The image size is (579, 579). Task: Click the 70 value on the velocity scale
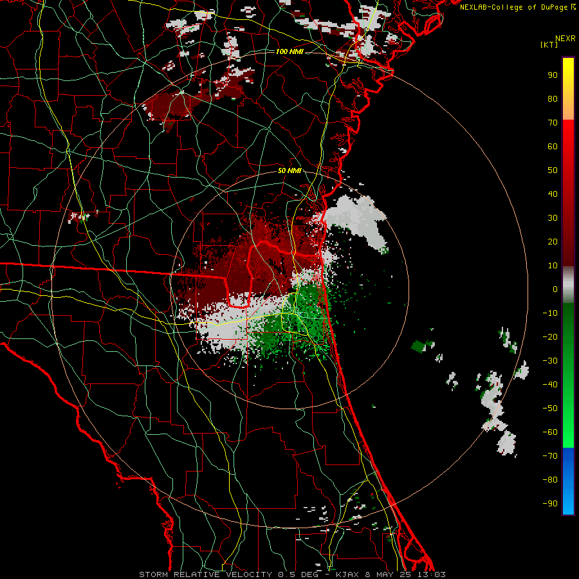click(x=553, y=123)
